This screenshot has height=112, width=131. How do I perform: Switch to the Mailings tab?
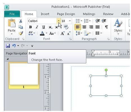click(x=89, y=14)
